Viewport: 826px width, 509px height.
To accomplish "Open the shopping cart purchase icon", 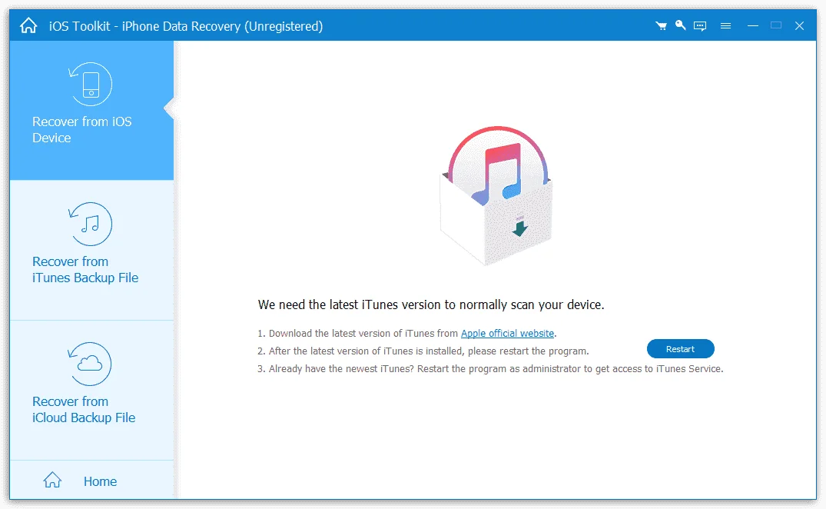I will (x=661, y=25).
